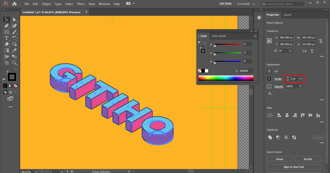Select the Pen tool
330x173 pixels.
[x=7, y=26]
